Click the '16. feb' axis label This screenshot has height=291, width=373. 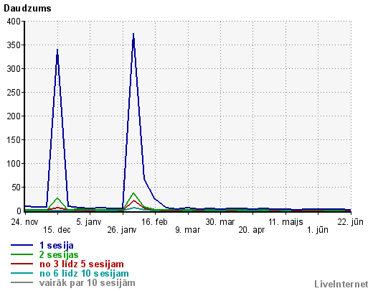point(154,222)
